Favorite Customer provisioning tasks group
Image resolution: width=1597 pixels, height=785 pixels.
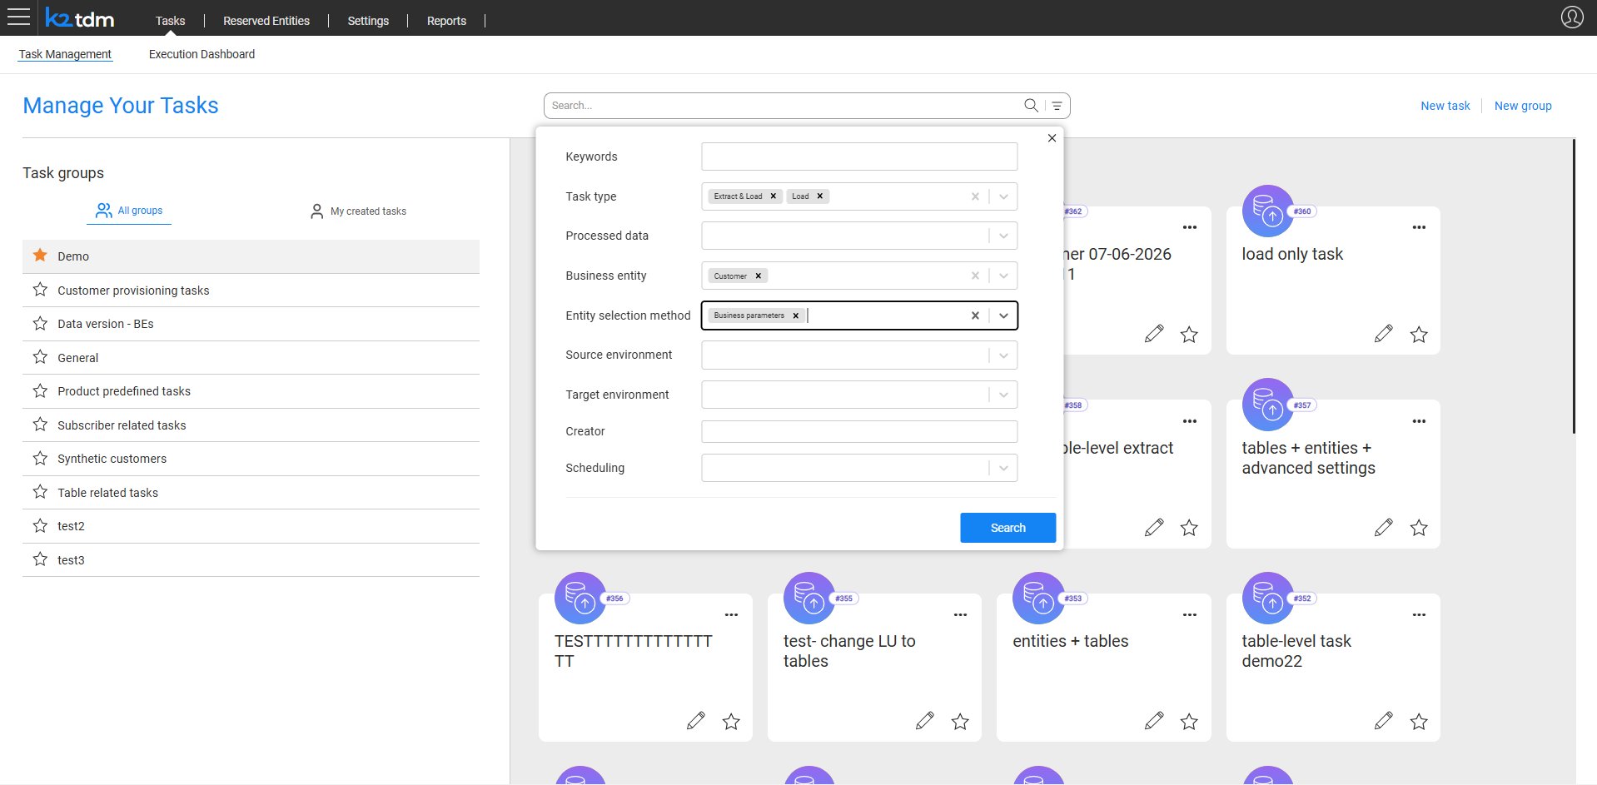[40, 290]
